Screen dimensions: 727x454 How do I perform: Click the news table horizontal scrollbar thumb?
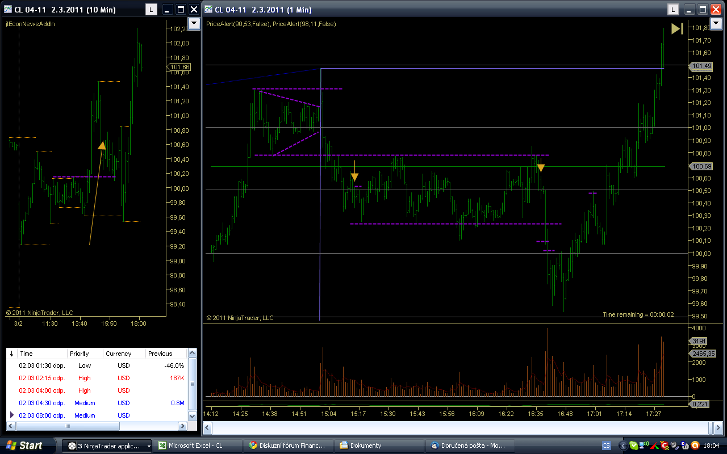coord(68,426)
